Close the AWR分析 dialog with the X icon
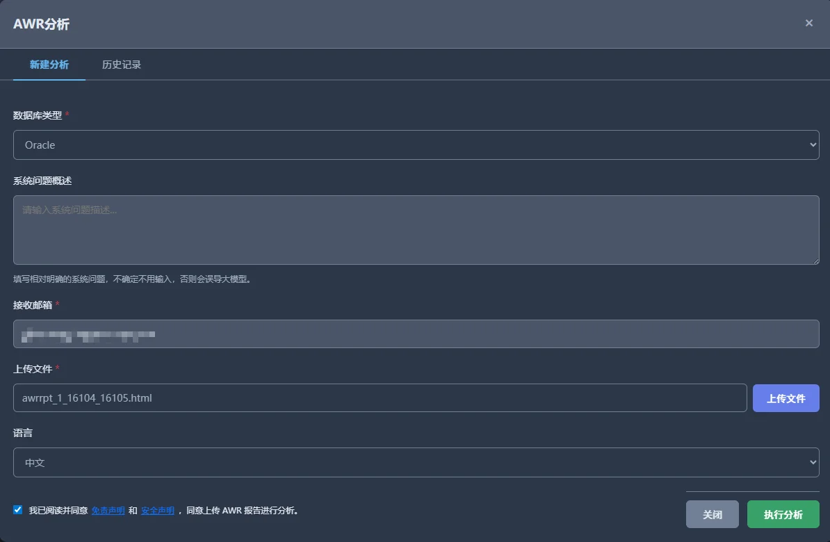 809,23
